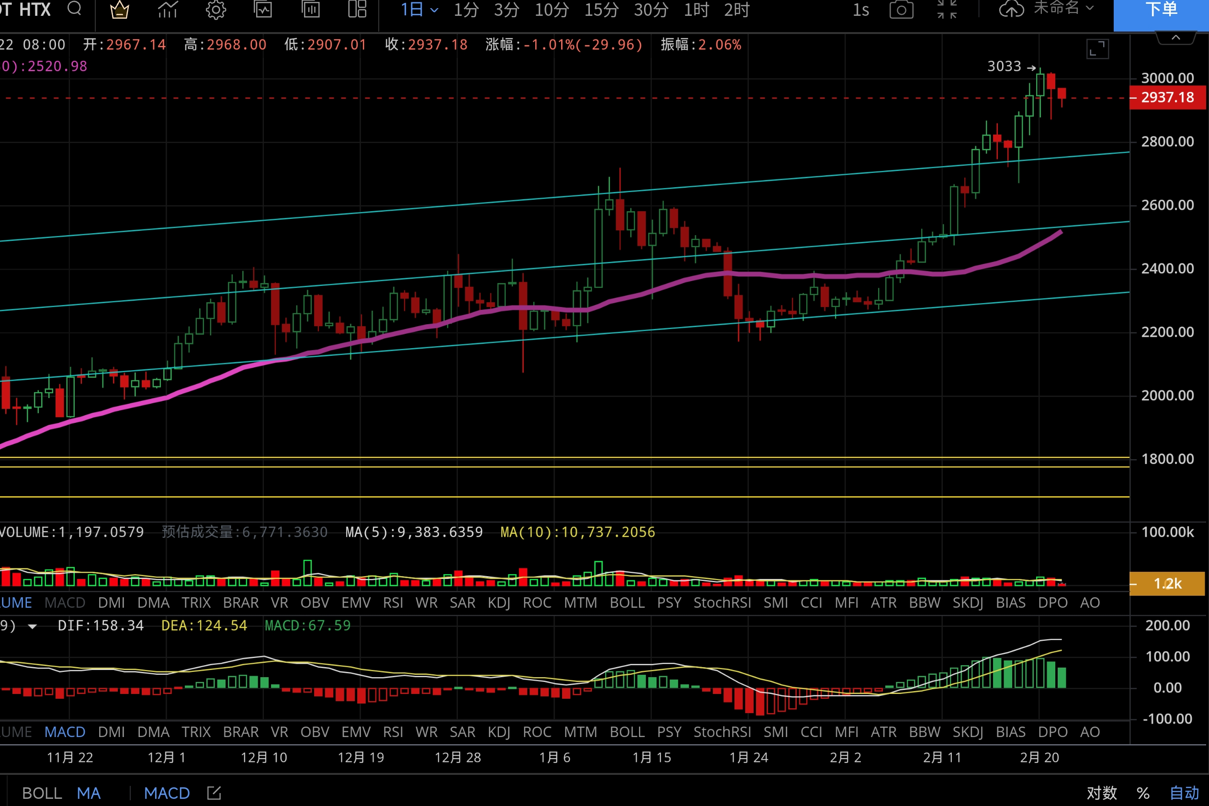Click the search magnifier icon

click(75, 9)
